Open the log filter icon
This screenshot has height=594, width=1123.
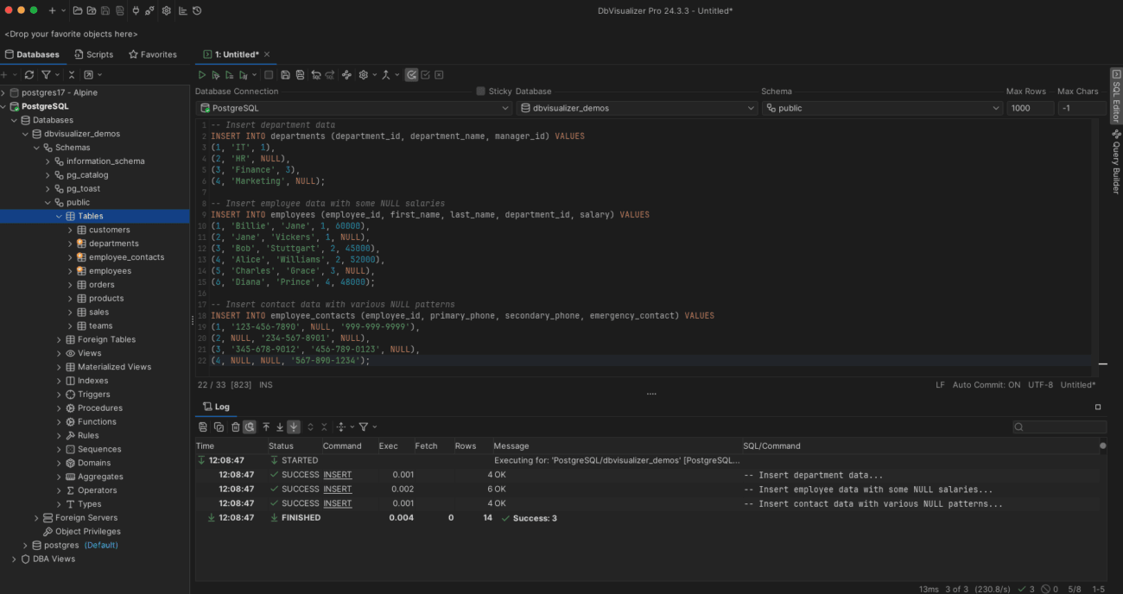pos(364,426)
